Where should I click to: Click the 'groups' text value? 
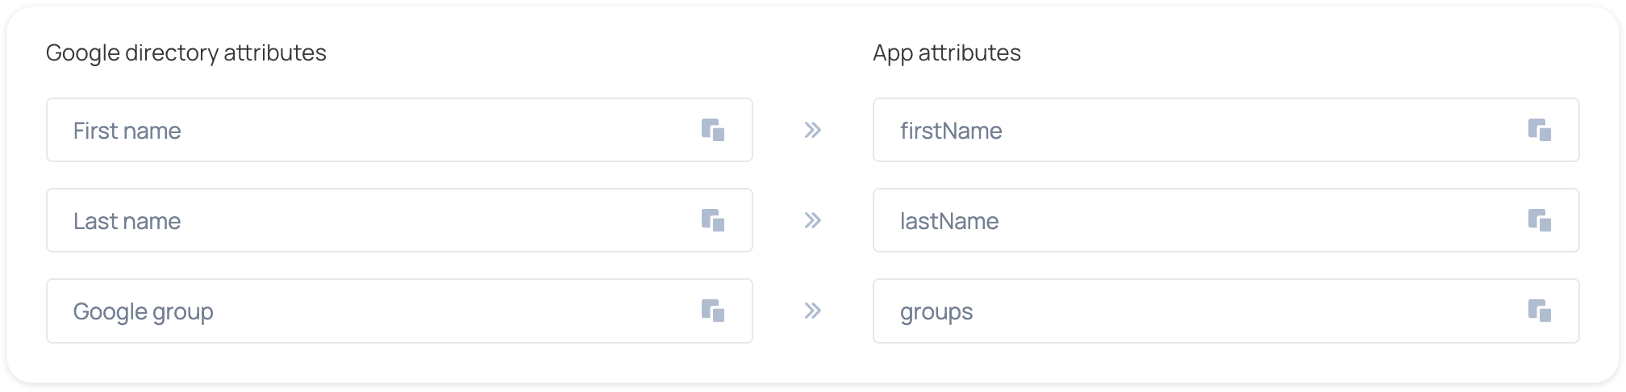coord(936,311)
